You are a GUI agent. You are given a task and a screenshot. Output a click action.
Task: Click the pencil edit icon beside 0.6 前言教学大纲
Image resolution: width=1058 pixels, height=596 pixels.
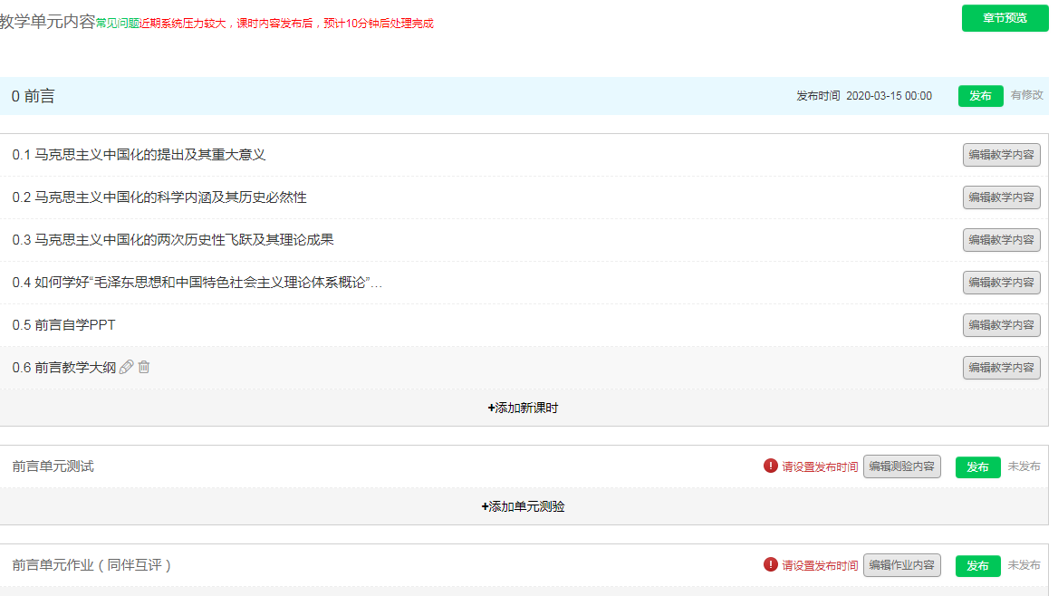tap(127, 367)
